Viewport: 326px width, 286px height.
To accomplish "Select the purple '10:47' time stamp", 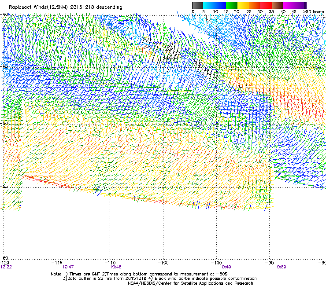I will pyautogui.click(x=68, y=267).
